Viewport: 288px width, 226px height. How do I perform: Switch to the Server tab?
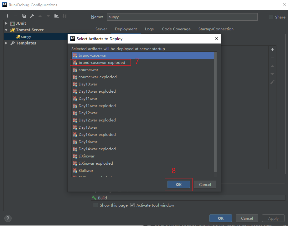tap(101, 29)
